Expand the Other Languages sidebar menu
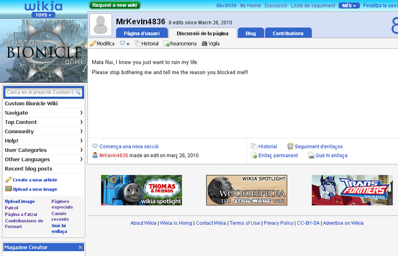 click(x=44, y=159)
